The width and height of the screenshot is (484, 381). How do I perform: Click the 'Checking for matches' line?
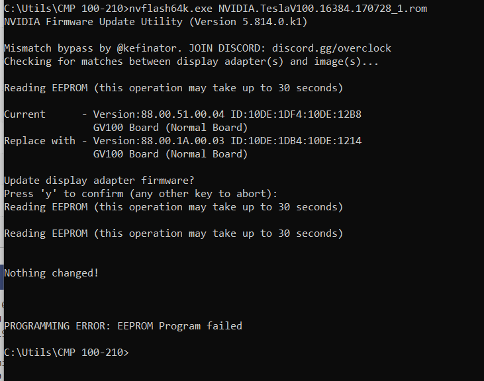click(191, 62)
